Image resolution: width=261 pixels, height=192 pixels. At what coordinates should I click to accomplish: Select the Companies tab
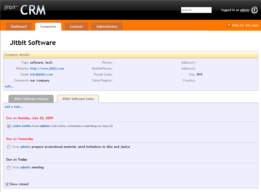coord(48,27)
